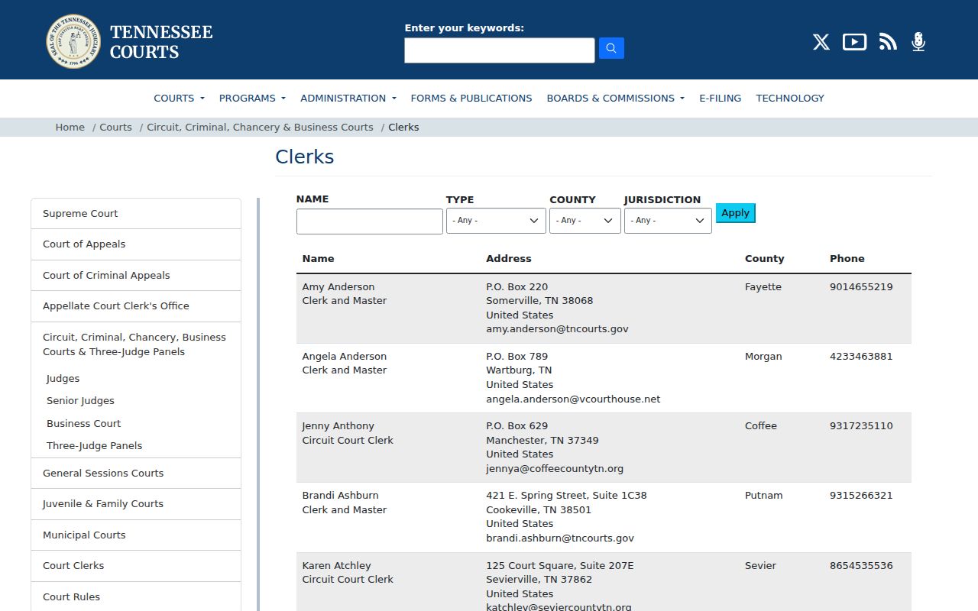This screenshot has width=978, height=611.
Task: Open General Sessions Courts sidebar item
Action: (136, 474)
